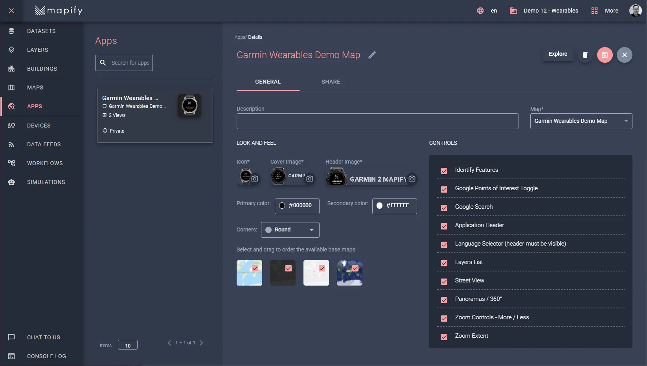Click the search magnifier icon in Apps
This screenshot has height=366, width=647.
pos(103,63)
